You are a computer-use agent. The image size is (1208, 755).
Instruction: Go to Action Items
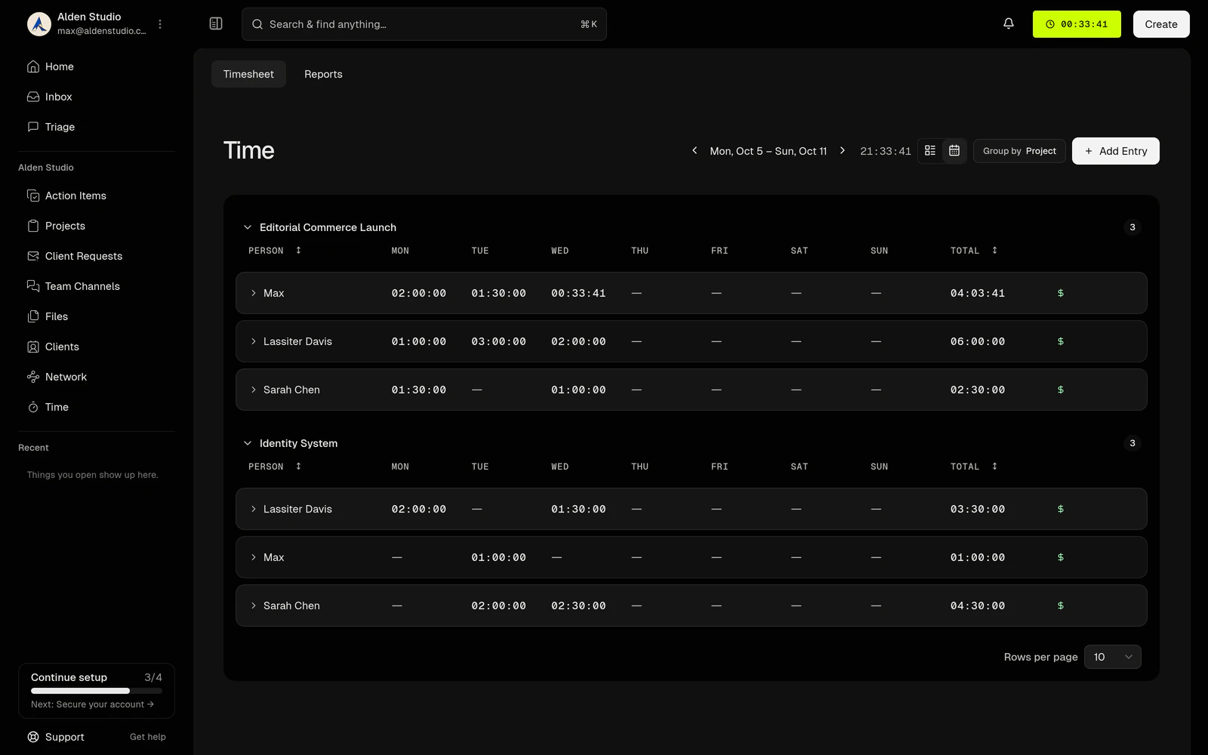tap(97, 196)
